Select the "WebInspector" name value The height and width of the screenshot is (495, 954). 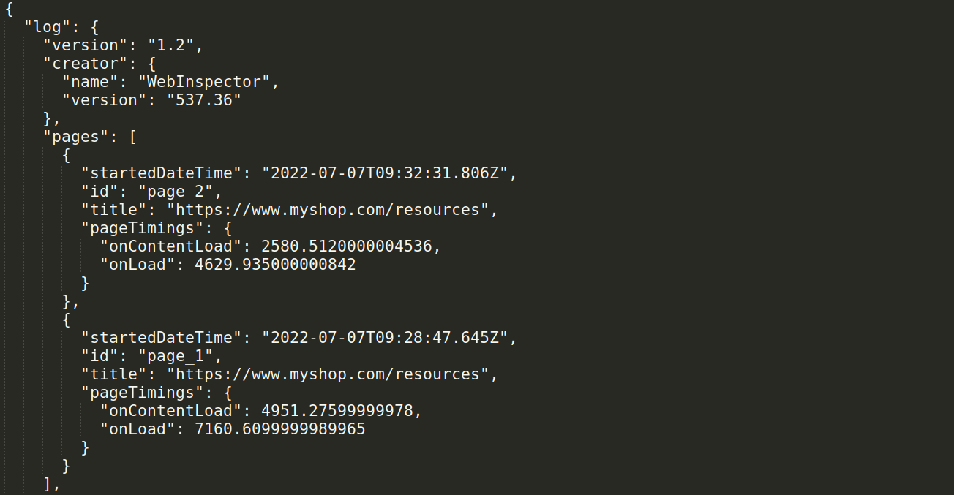pyautogui.click(x=204, y=82)
